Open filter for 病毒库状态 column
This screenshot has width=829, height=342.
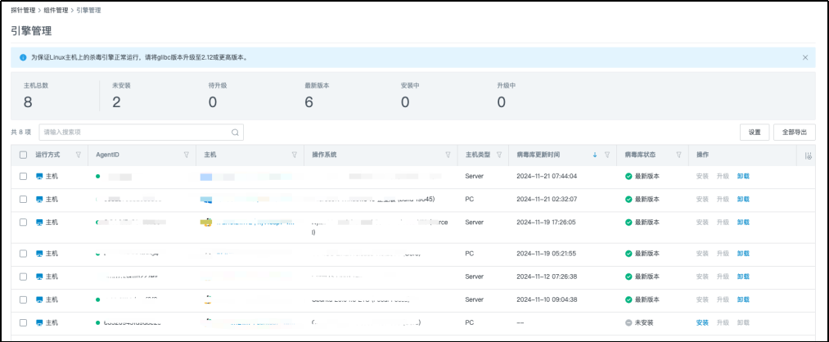click(x=679, y=155)
